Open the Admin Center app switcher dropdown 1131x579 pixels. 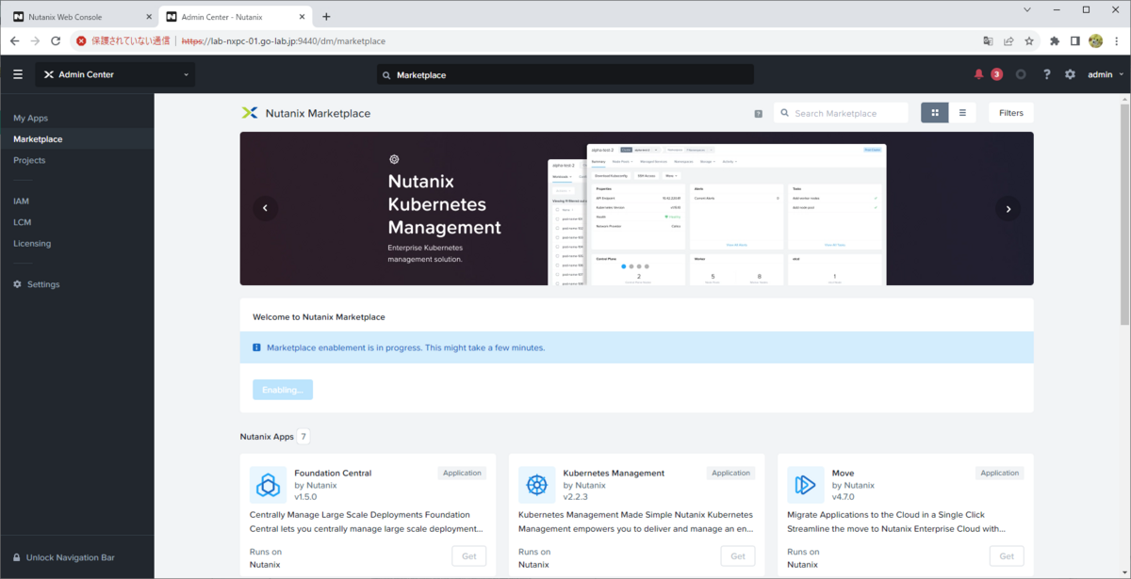tap(115, 74)
